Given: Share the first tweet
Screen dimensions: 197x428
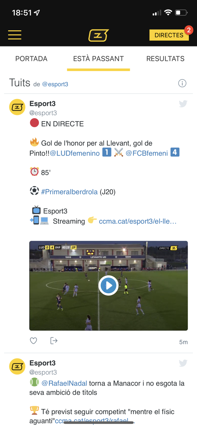Looking at the screenshot, I should point(54,341).
